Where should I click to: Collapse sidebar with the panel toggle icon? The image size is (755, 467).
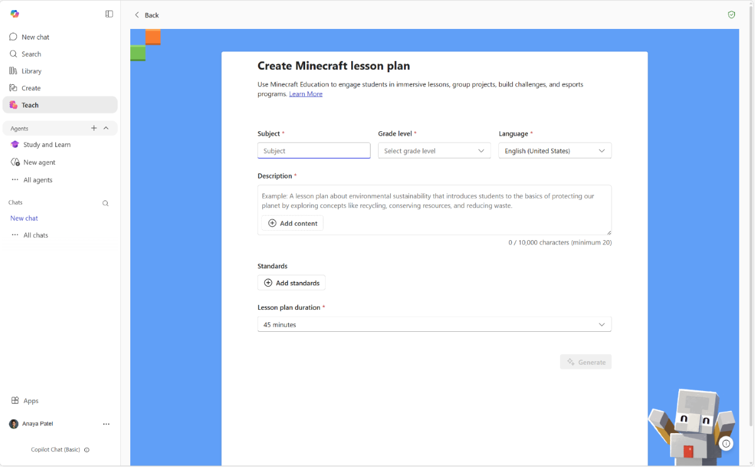pos(109,14)
